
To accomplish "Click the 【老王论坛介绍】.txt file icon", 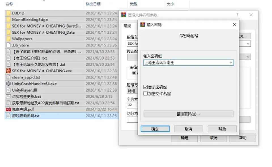I will coord(8,58).
